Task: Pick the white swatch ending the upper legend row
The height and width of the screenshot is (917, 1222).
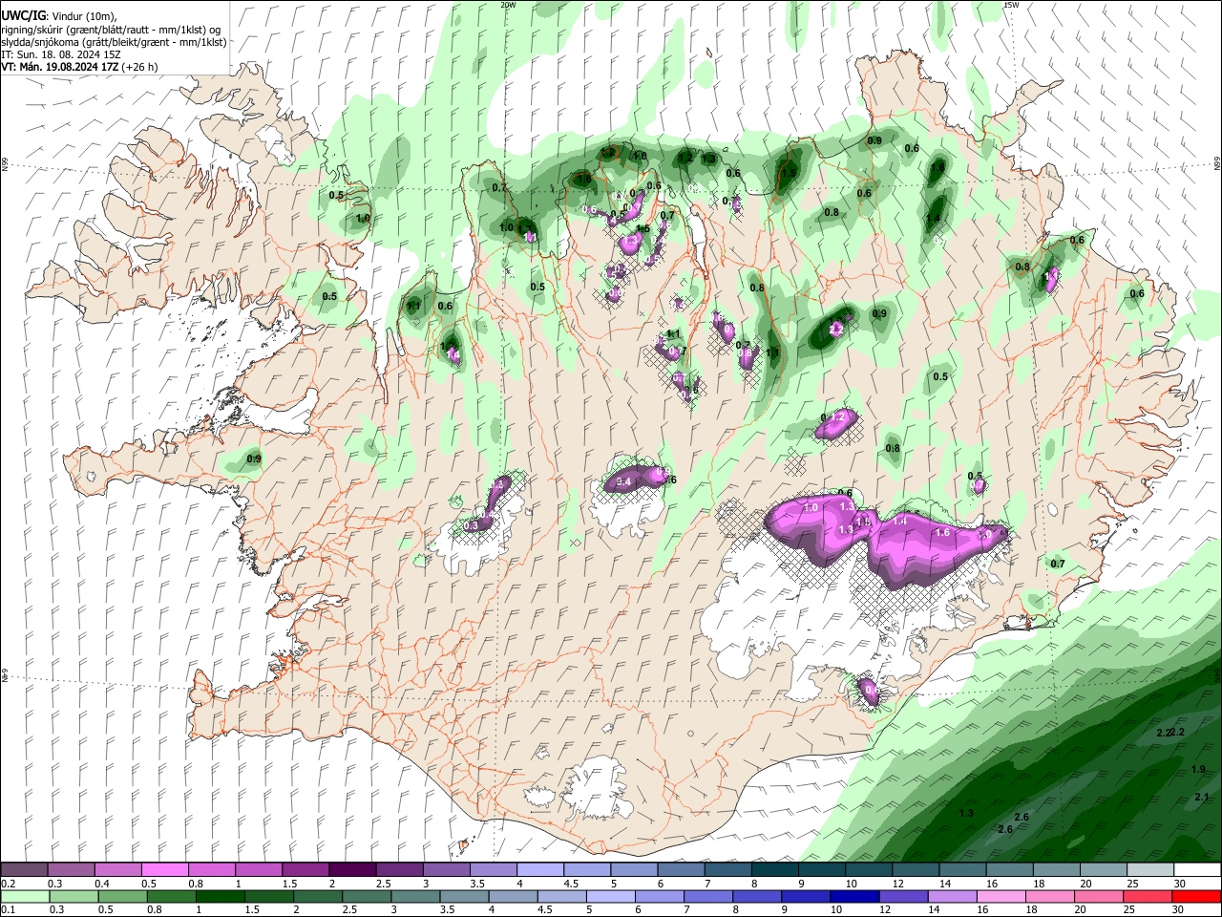Action: click(1197, 870)
